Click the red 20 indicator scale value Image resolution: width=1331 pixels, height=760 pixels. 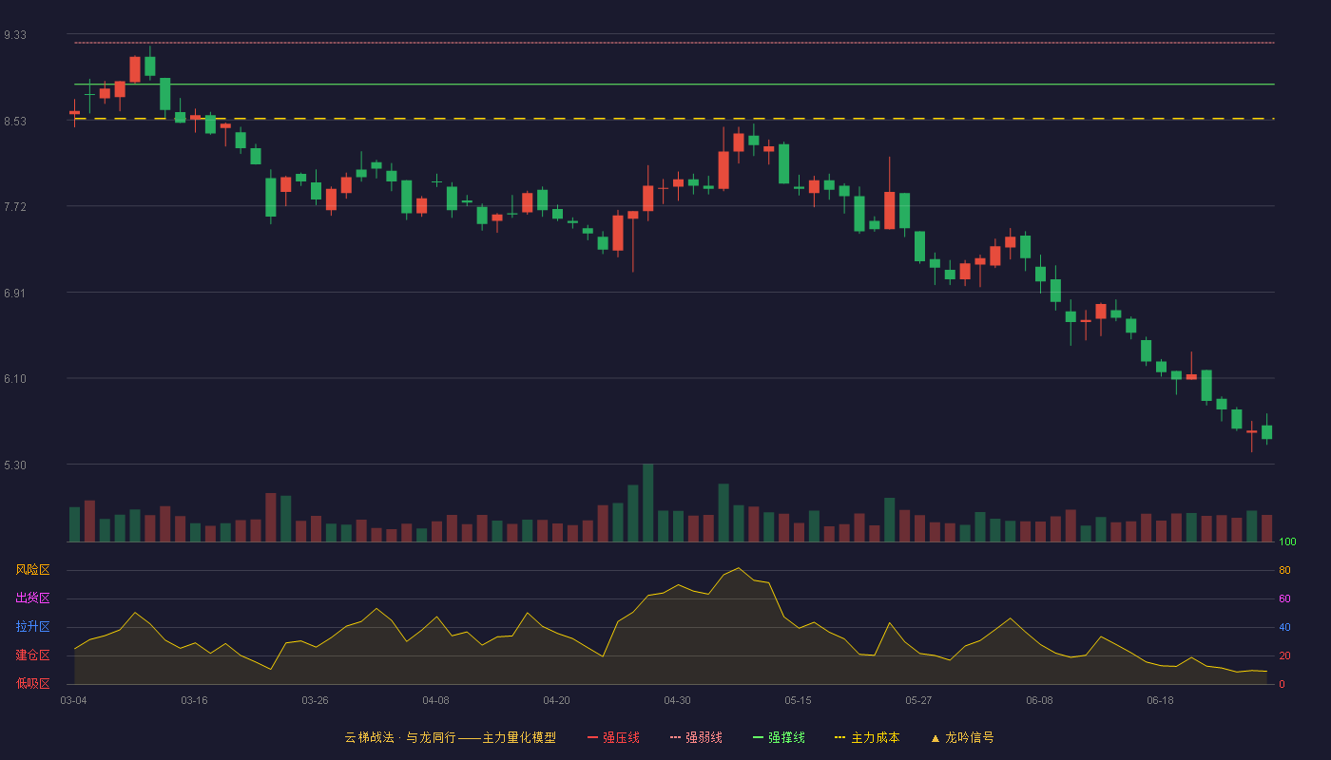1284,656
